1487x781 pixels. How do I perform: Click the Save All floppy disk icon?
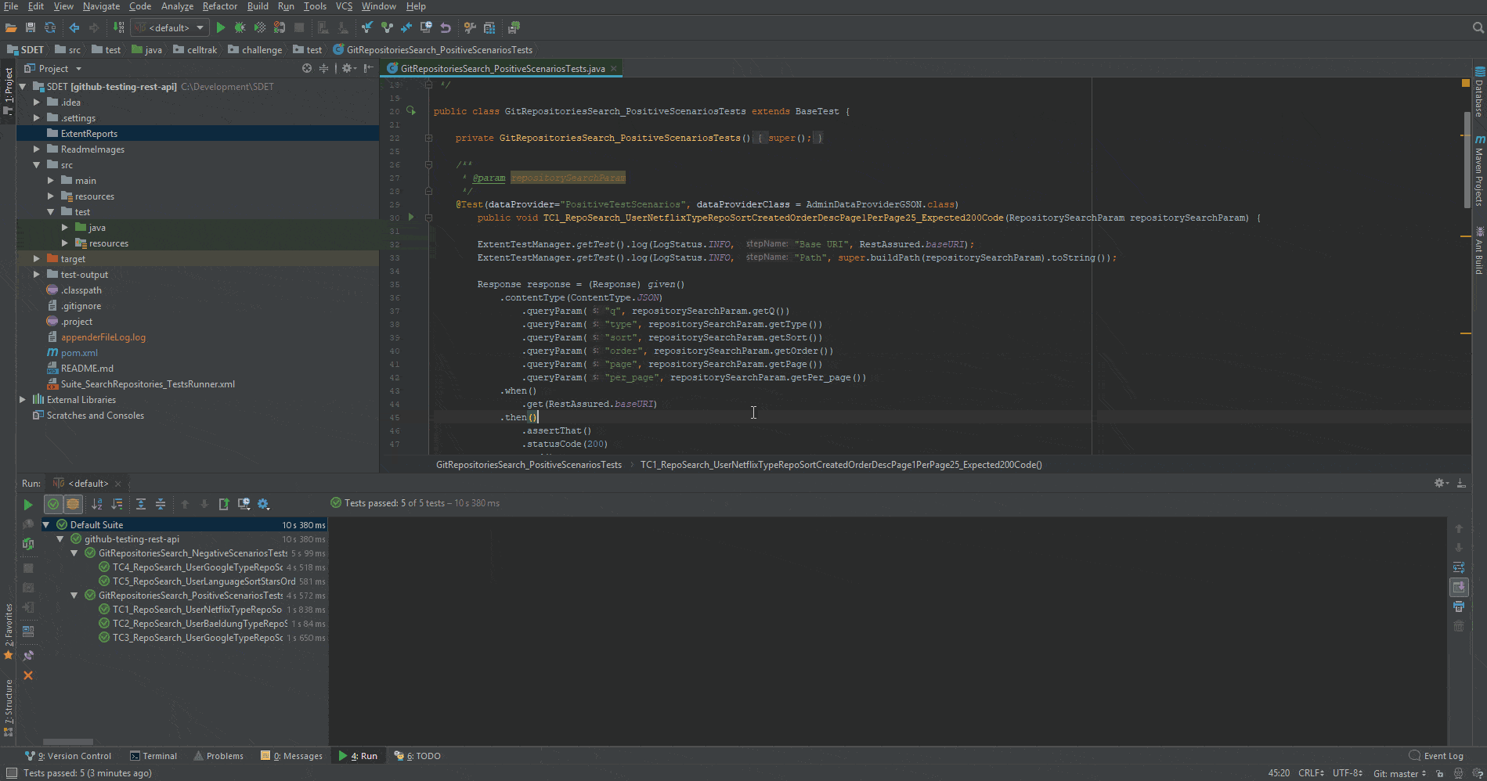pos(31,27)
